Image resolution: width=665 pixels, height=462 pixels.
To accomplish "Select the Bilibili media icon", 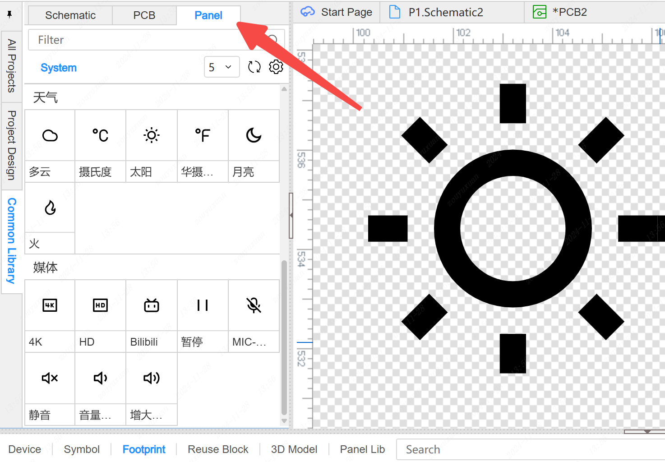I will pyautogui.click(x=152, y=305).
